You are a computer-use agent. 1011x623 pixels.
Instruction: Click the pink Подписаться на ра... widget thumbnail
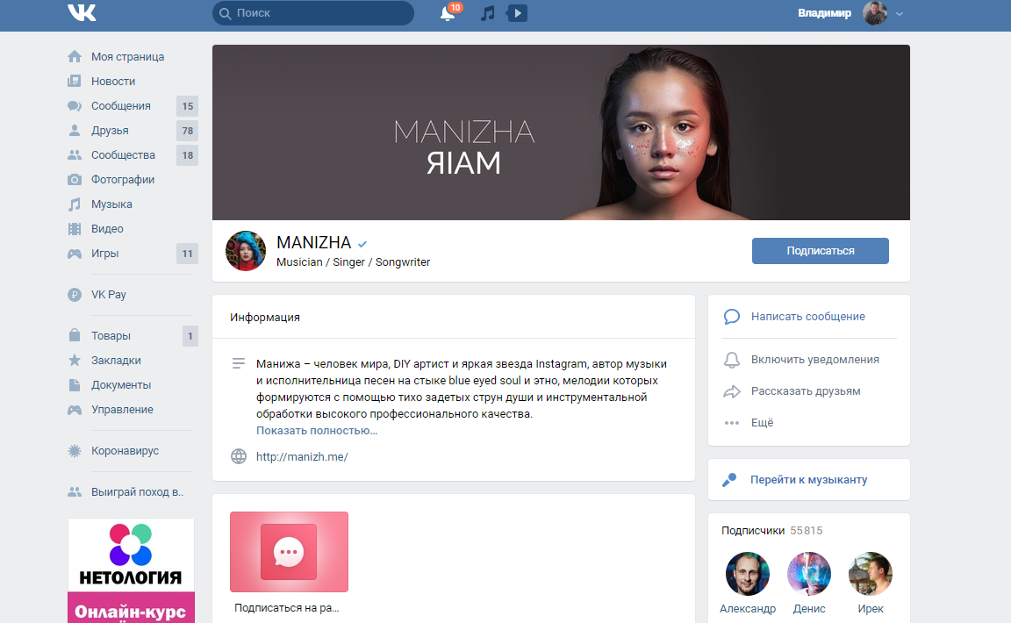point(289,552)
